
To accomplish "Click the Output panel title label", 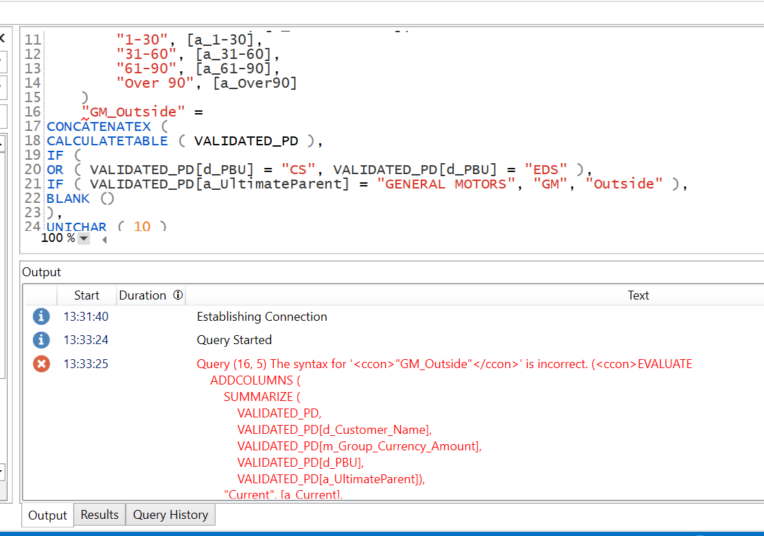I will point(41,272).
